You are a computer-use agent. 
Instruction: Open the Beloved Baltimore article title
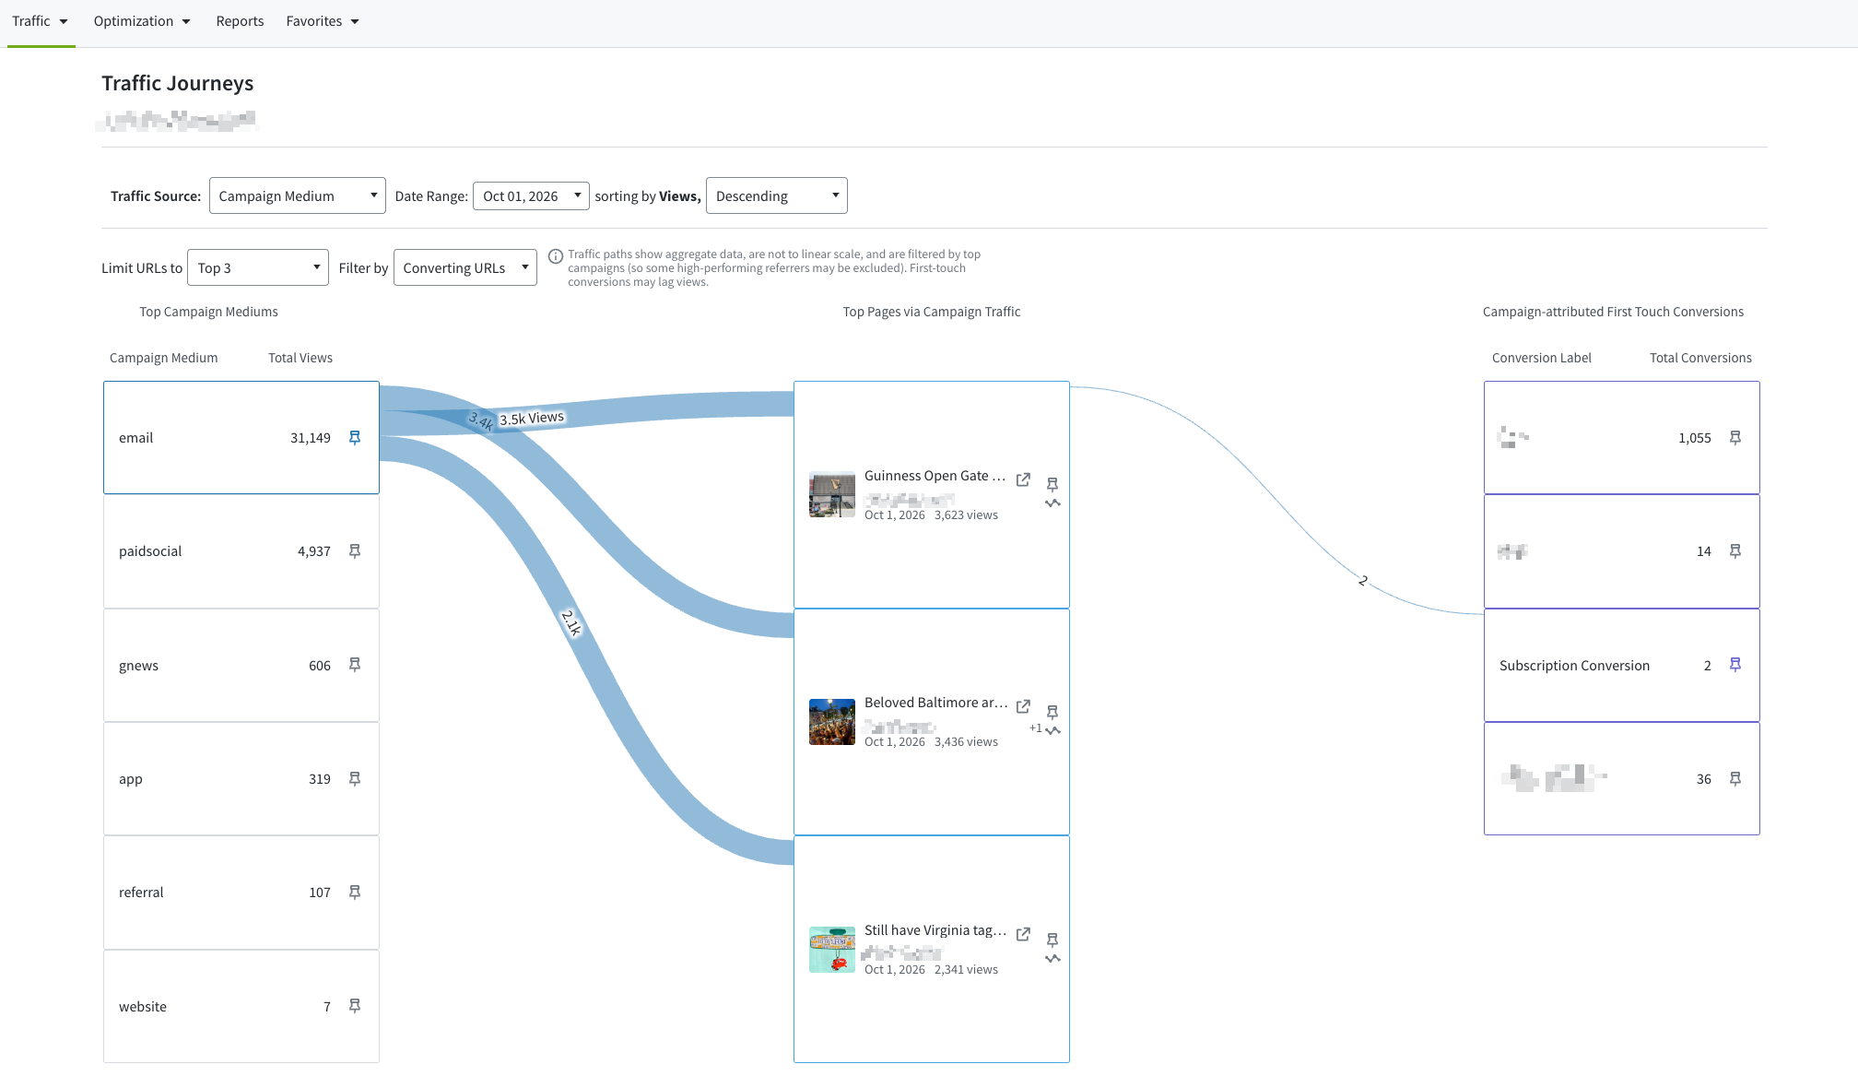coord(935,703)
